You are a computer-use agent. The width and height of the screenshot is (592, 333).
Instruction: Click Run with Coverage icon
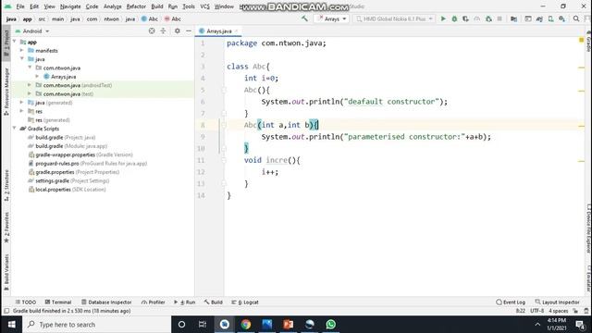coord(466,18)
